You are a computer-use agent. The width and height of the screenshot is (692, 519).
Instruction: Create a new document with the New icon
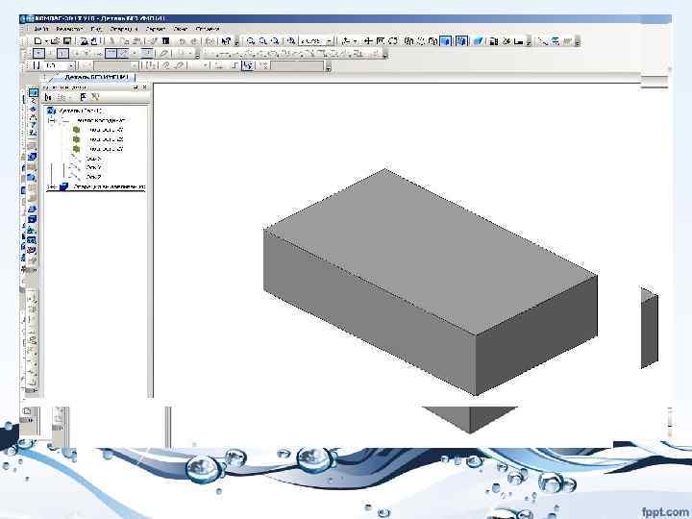[38, 41]
